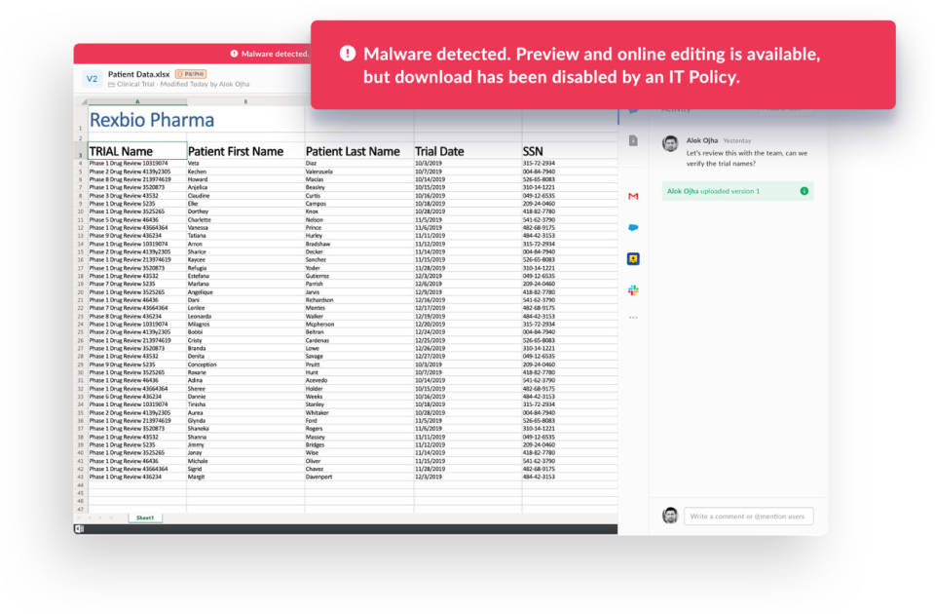Click the V2 version badge
This screenshot has height=614, width=935.
pos(92,78)
